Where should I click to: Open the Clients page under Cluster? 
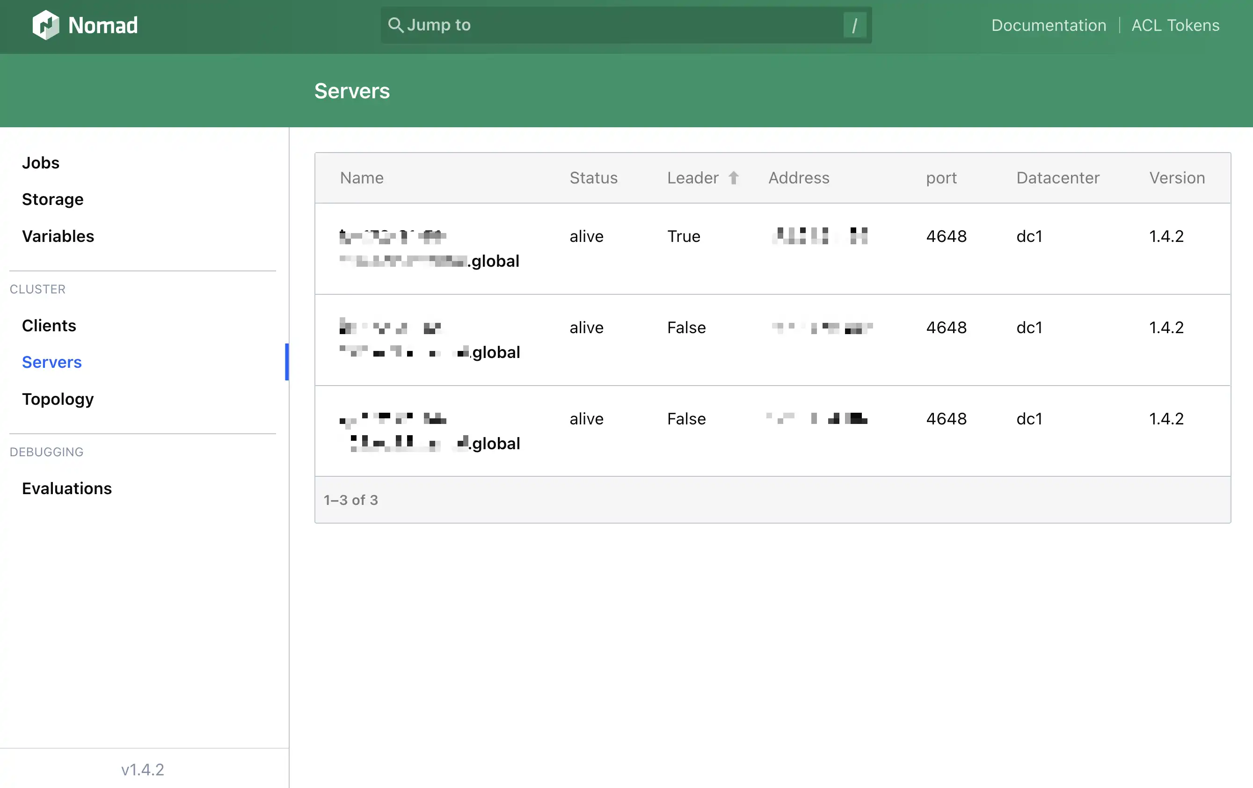point(49,325)
